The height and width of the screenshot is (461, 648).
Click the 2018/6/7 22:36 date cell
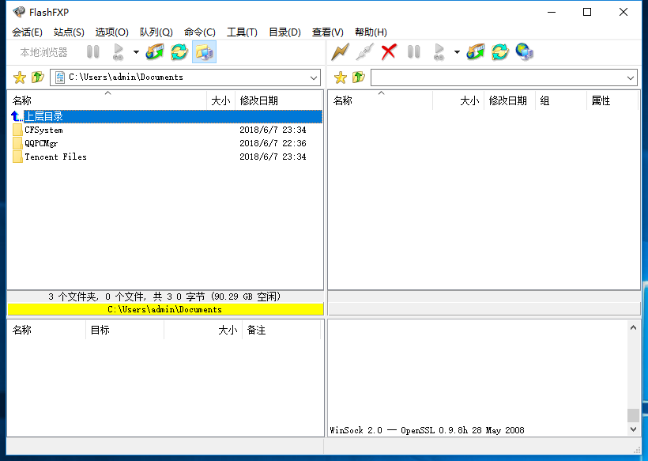click(273, 143)
